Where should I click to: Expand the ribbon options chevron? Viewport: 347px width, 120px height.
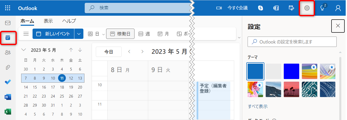[x=239, y=38]
